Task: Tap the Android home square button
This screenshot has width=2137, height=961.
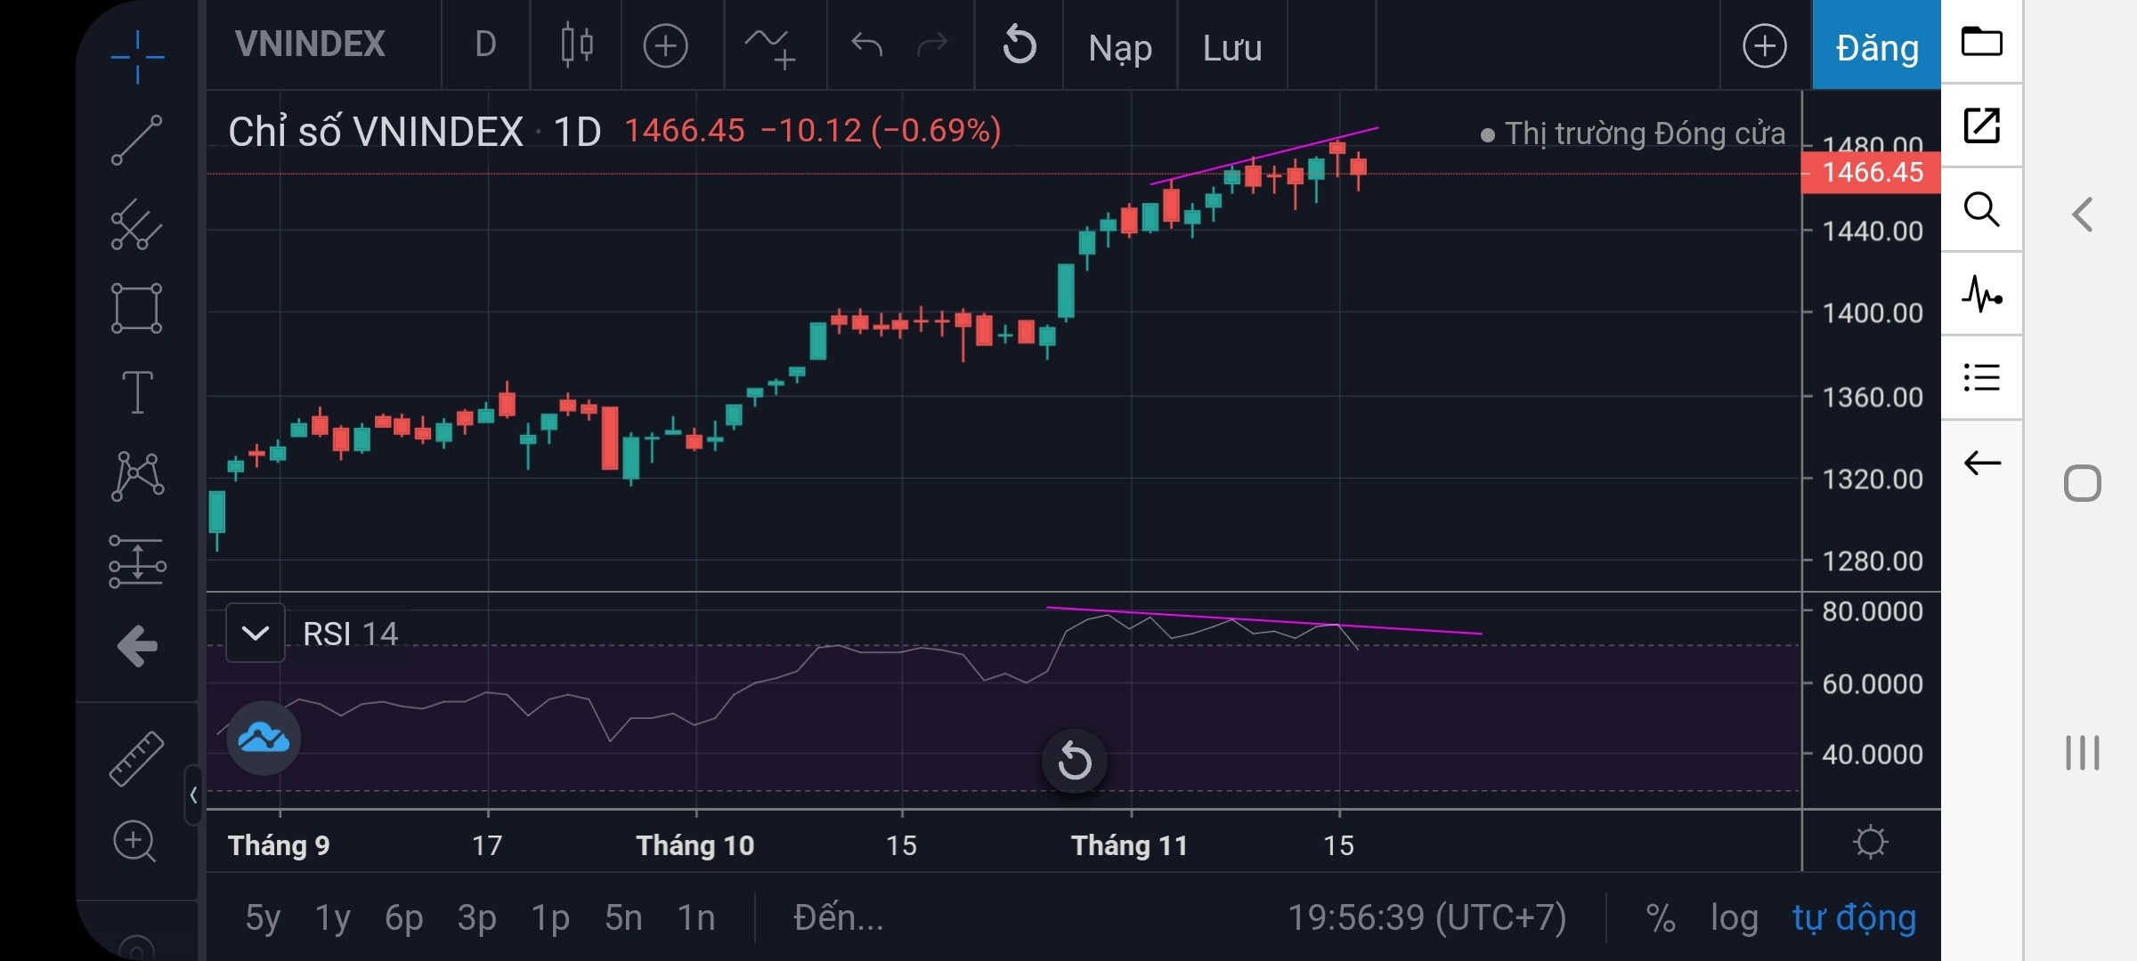Action: click(2082, 483)
